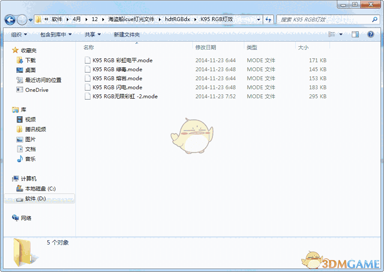The width and height of the screenshot is (384, 272).
Task: Select the 最近访问的位置 shortcut
Action: (x=39, y=79)
